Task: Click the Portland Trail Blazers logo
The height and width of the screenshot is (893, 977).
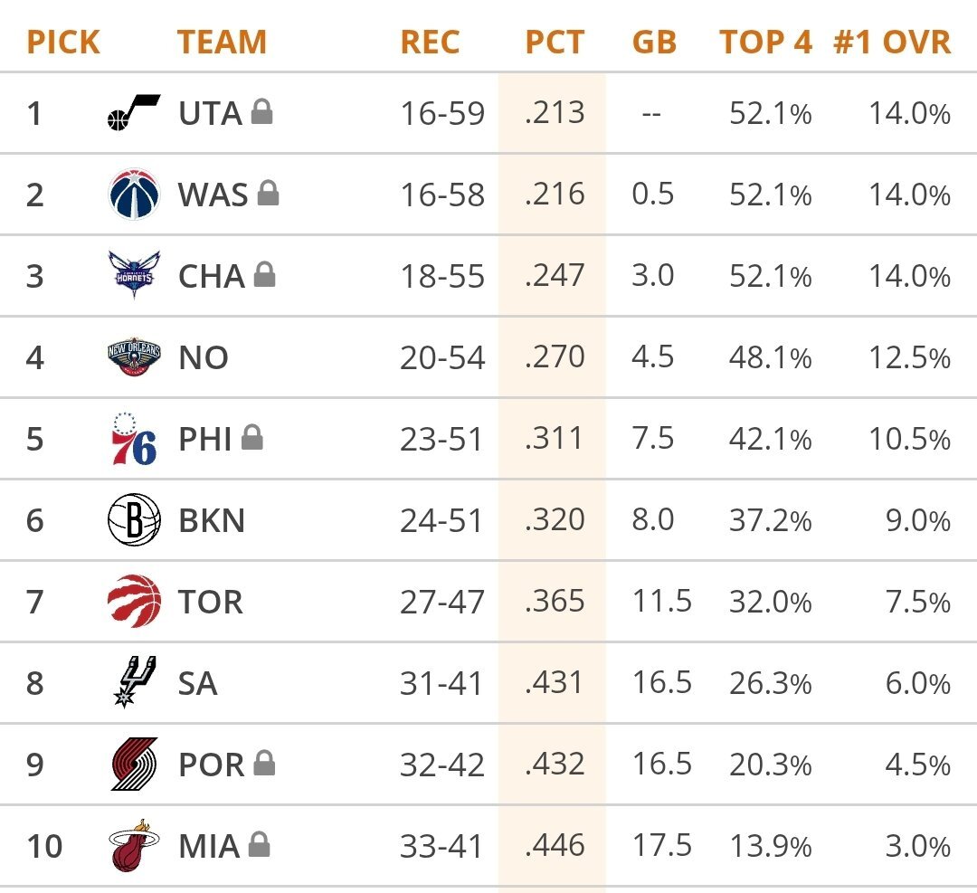Action: coord(134,765)
